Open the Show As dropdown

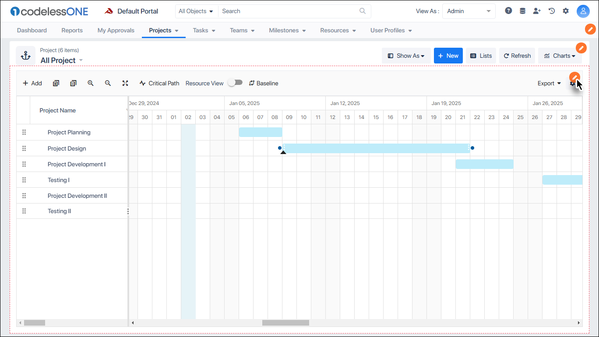[x=406, y=56]
